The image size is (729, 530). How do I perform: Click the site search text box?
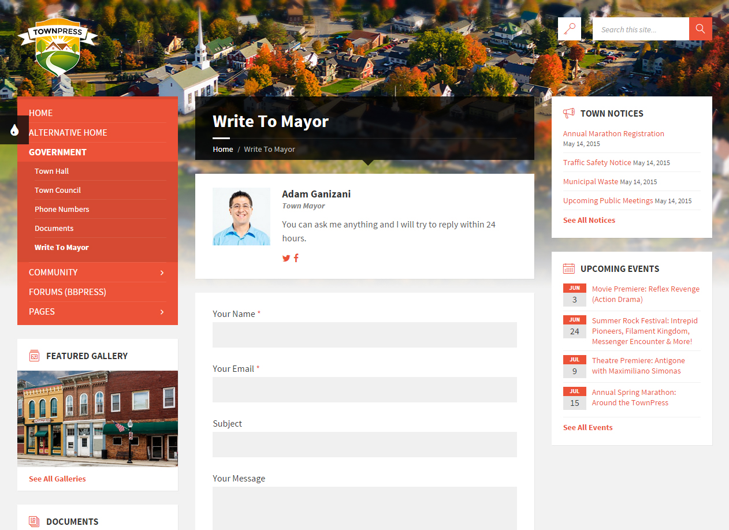(640, 29)
